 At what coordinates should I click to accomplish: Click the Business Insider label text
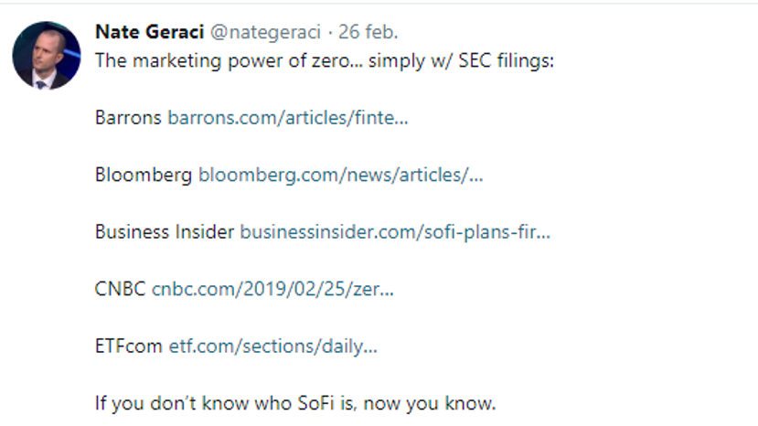[165, 231]
